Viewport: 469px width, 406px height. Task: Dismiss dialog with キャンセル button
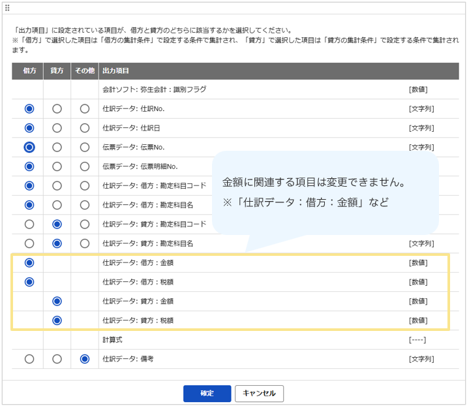tap(259, 394)
